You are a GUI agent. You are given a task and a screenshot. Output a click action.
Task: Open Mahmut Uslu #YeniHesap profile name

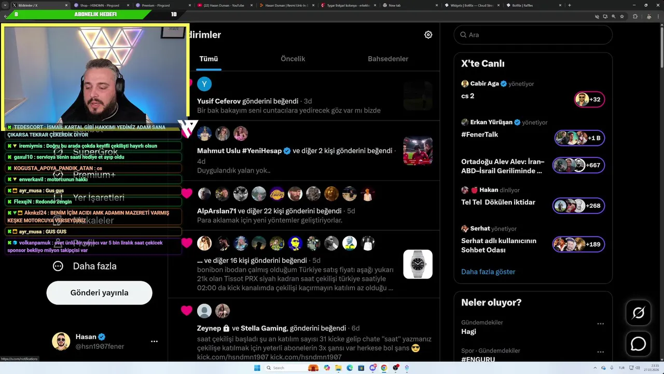pyautogui.click(x=239, y=151)
